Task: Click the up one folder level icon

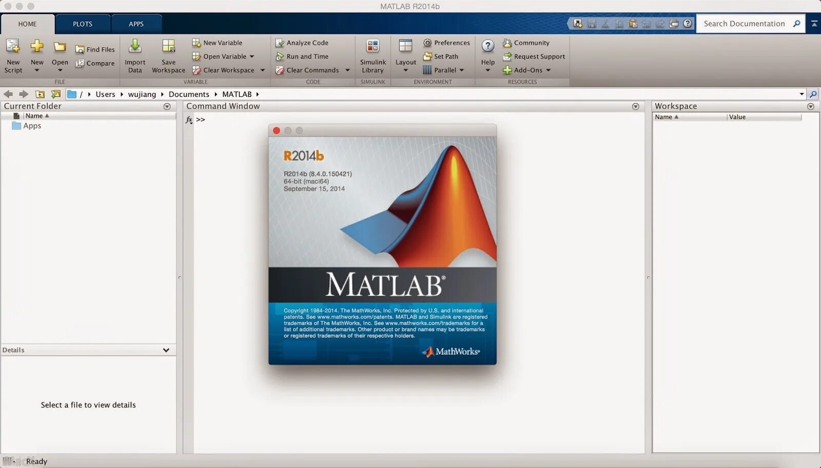Action: point(40,94)
